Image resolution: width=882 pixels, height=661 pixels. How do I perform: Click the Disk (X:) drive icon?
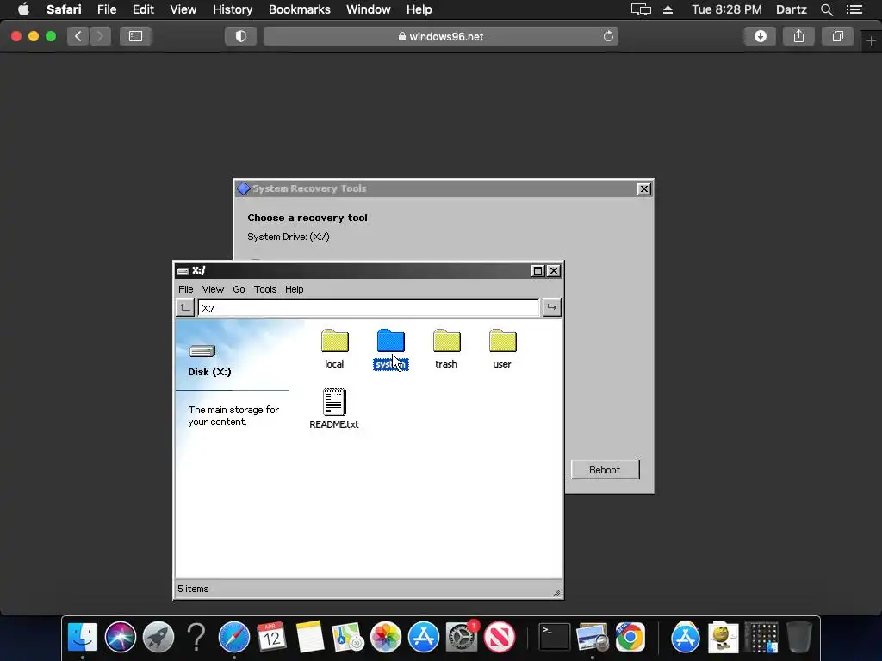(x=202, y=351)
